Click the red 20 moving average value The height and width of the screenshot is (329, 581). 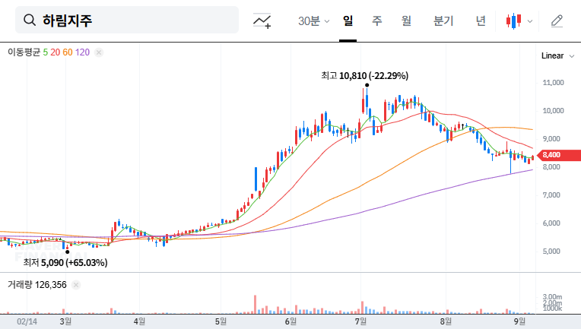pyautogui.click(x=56, y=52)
